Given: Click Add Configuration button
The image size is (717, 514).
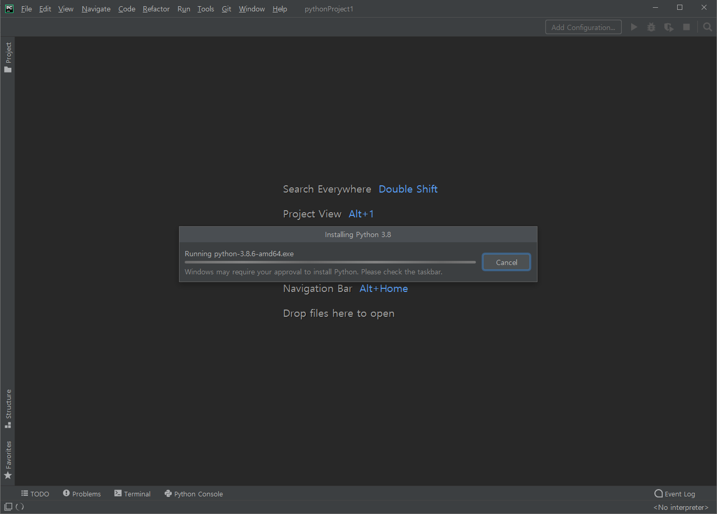Looking at the screenshot, I should coord(584,27).
